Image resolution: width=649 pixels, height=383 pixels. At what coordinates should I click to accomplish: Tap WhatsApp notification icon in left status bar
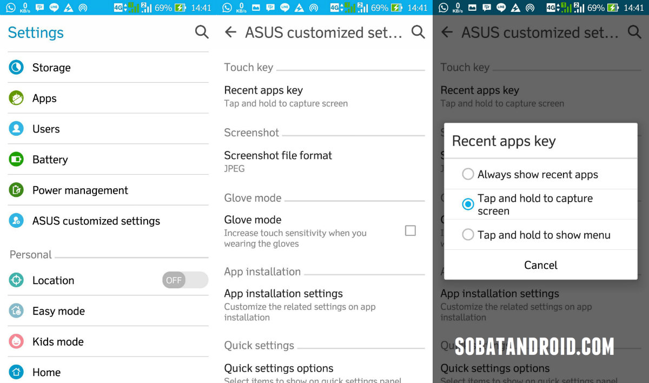pyautogui.click(x=10, y=8)
